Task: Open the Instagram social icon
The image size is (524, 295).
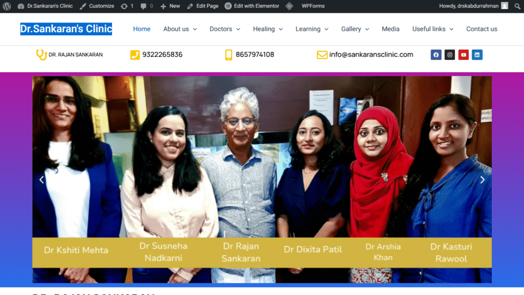Action: pos(449,54)
